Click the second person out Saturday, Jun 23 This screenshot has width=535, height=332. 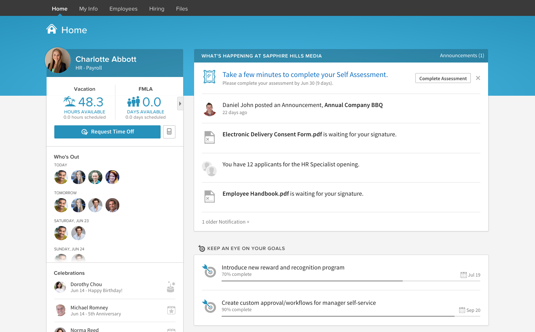click(78, 233)
